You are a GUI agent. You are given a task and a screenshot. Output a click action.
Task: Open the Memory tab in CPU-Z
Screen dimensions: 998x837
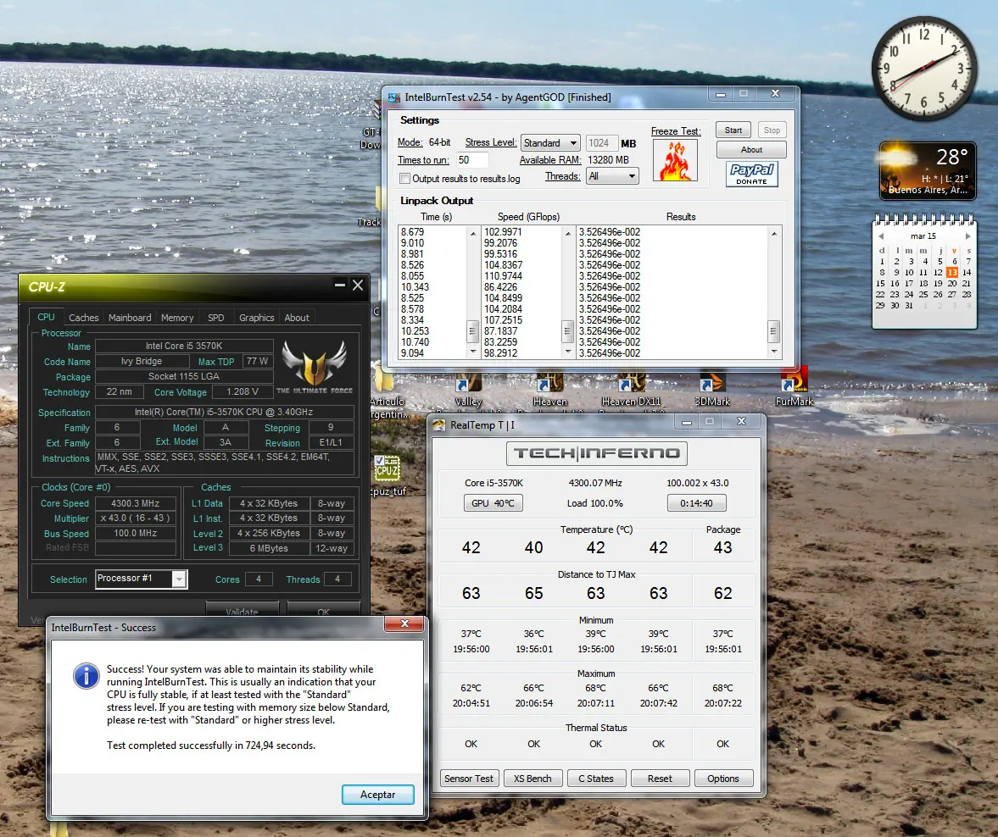click(x=177, y=318)
